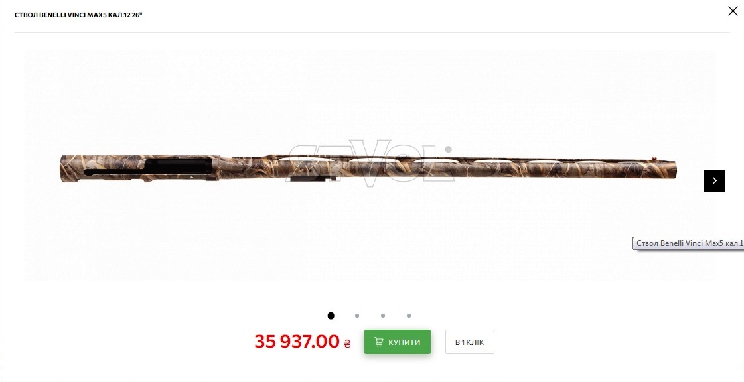
Task: Click the СТВОЛ BENELLI VINCI MAX5 title
Action: (x=78, y=15)
